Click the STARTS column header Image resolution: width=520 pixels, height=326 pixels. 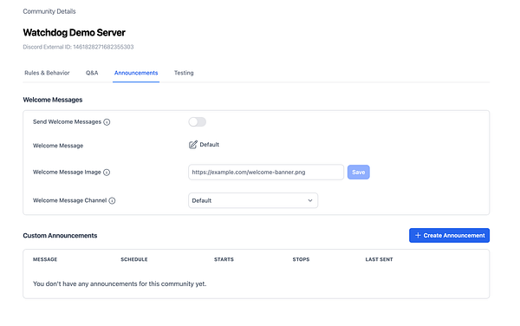224,259
